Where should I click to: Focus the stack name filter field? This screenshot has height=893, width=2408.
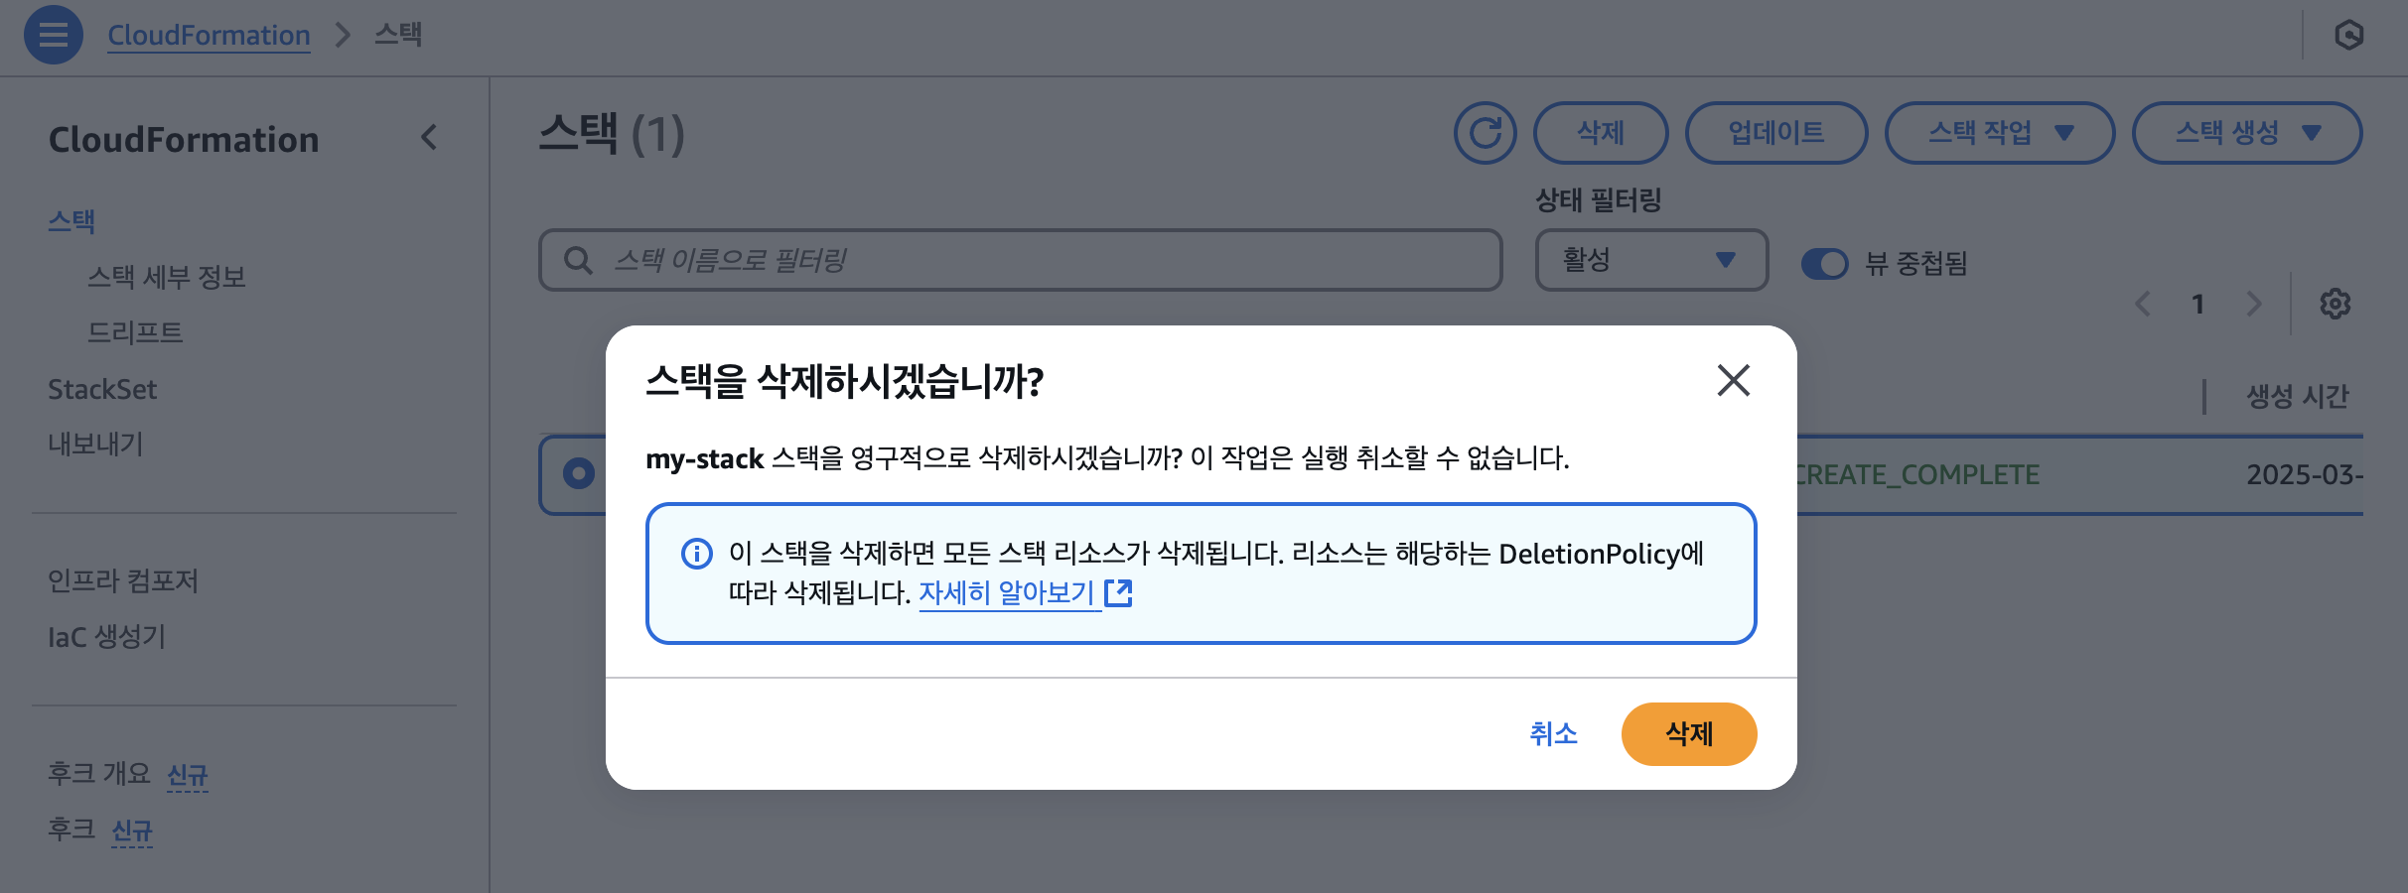click(x=1021, y=260)
